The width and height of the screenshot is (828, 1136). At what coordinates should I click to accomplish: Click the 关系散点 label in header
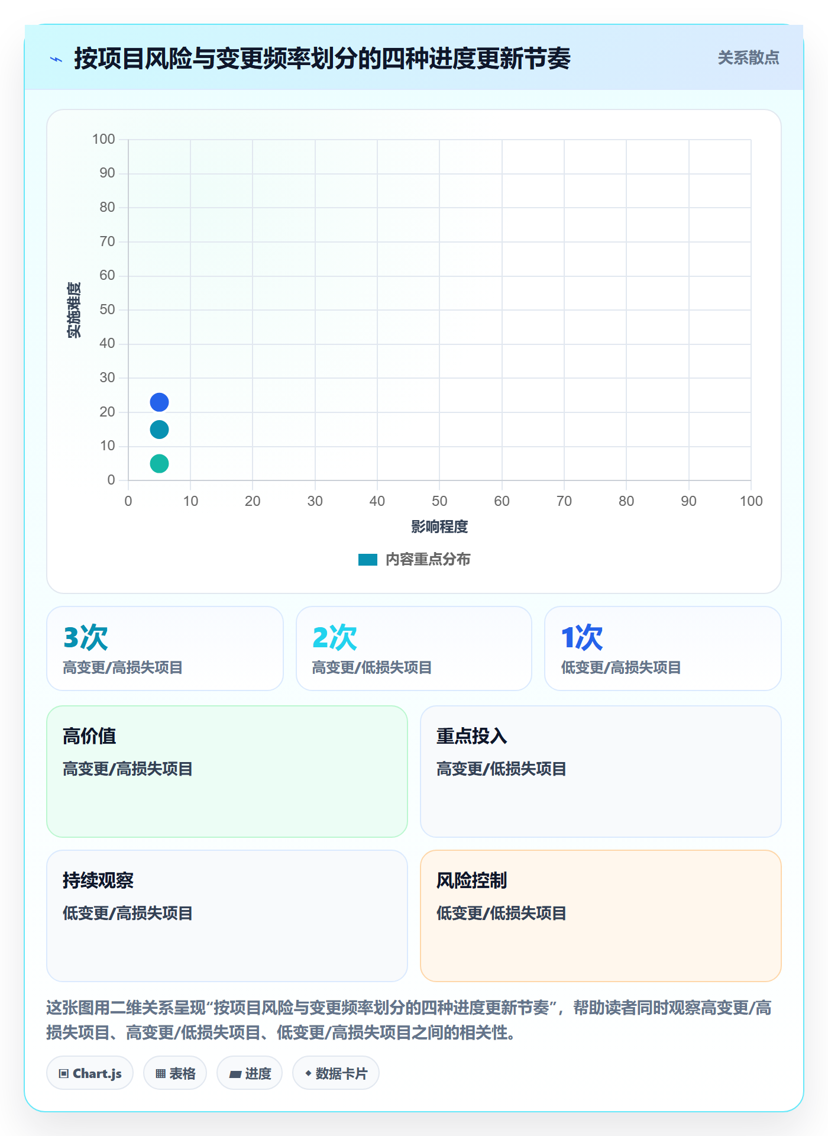click(x=748, y=58)
